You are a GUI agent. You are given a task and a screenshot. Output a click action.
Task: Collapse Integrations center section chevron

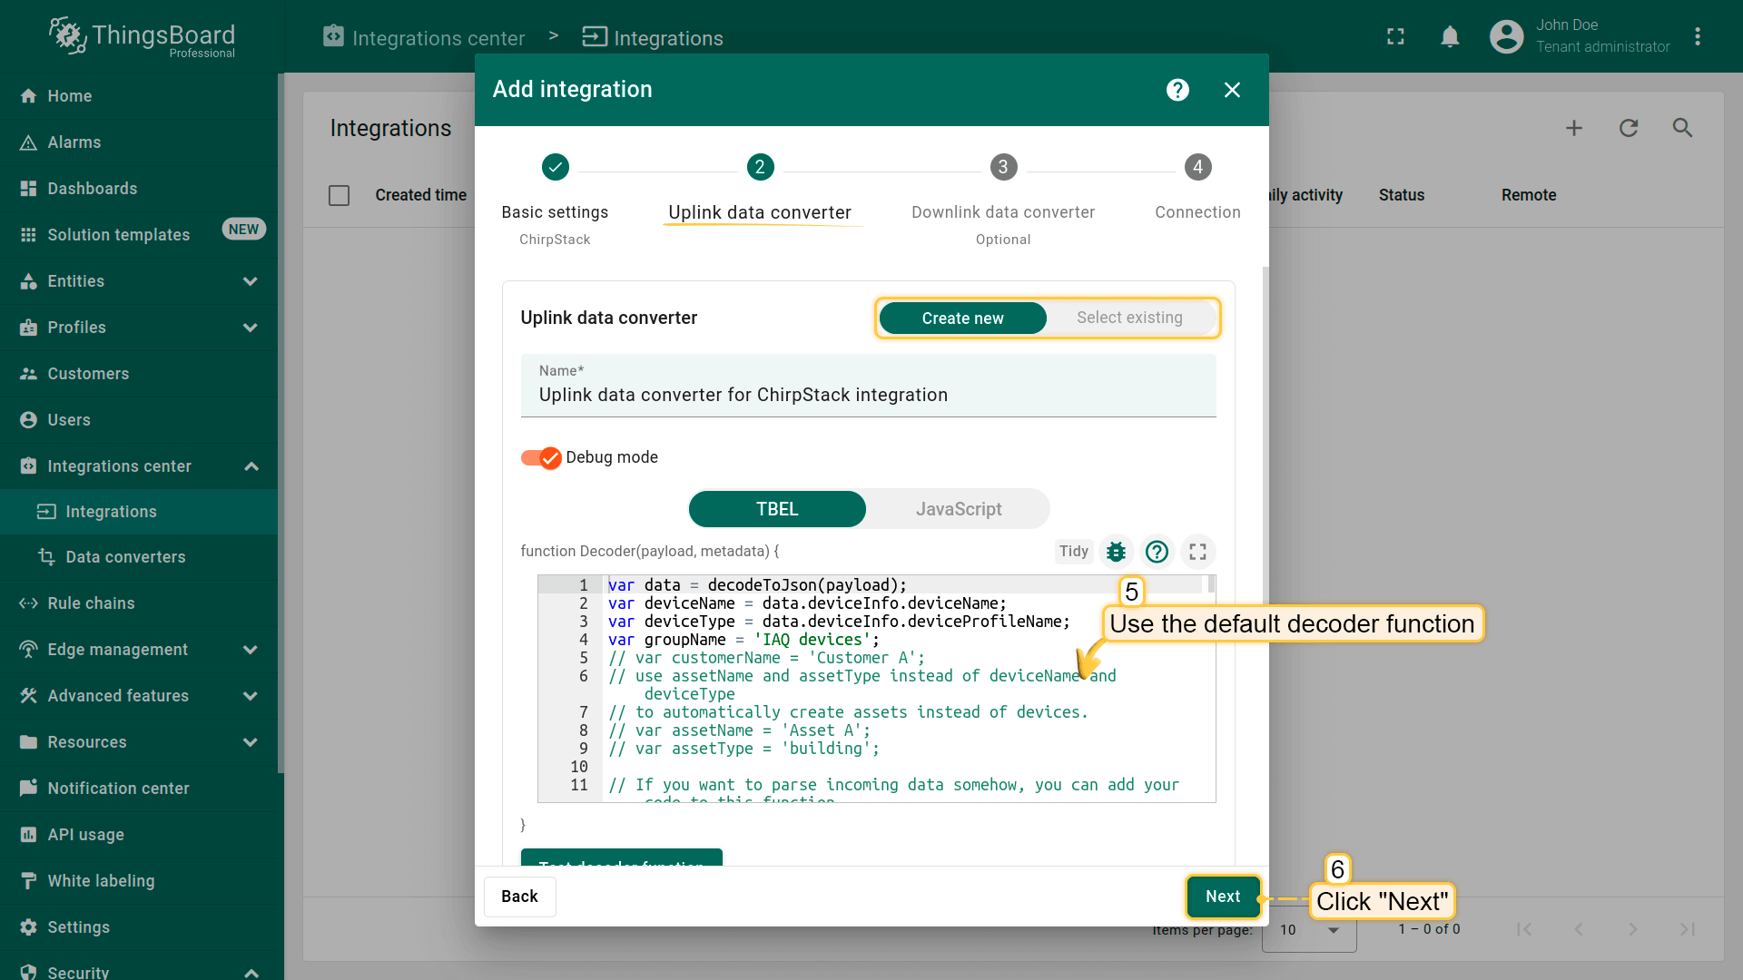[x=251, y=466]
